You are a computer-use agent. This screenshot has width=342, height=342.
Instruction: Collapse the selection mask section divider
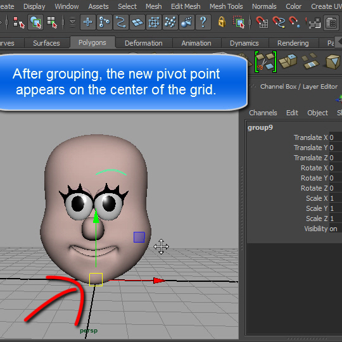point(63,22)
